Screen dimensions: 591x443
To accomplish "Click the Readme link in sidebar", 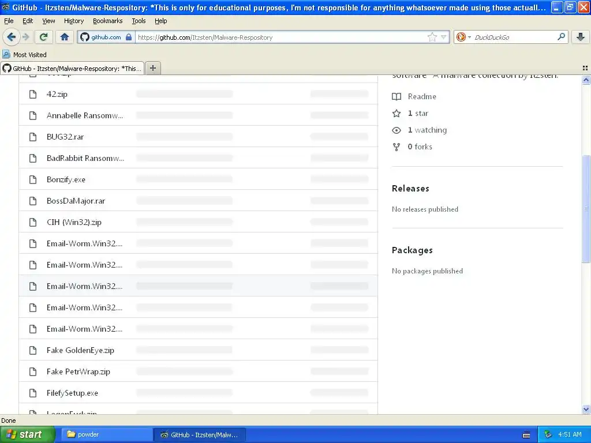I will [x=422, y=96].
